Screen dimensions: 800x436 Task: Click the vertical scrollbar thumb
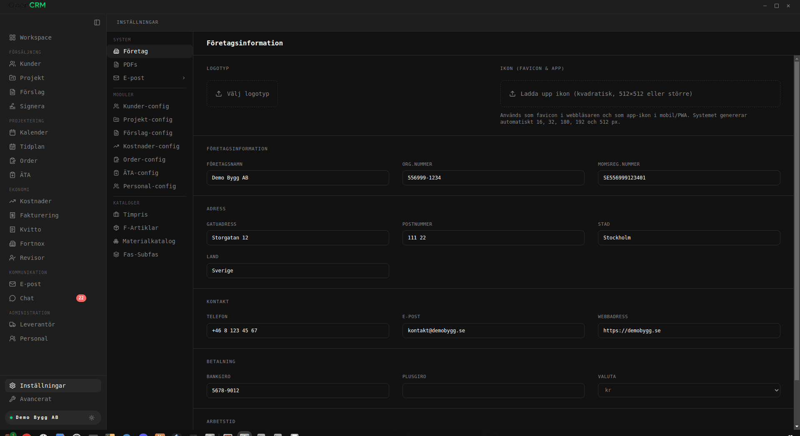[x=797, y=221]
